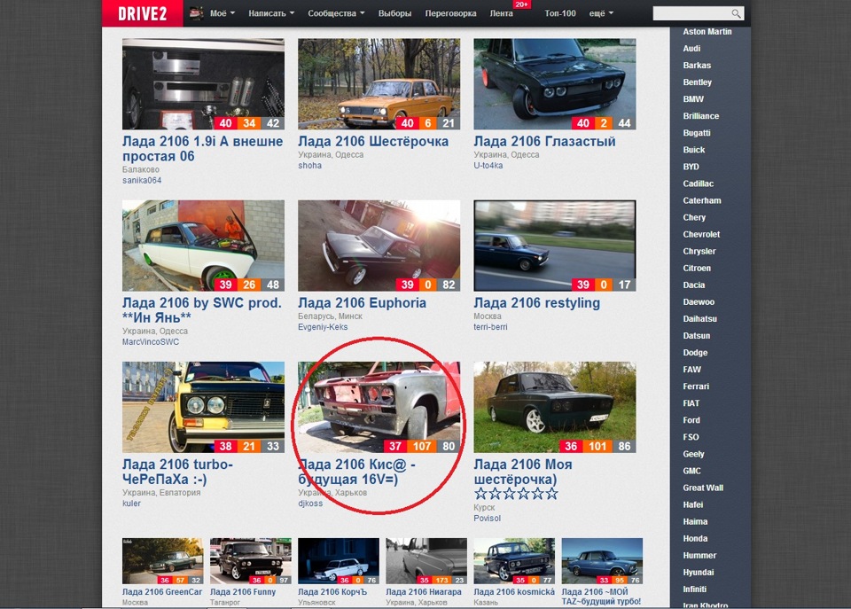Select Infiniti in brand sidebar
Viewport: 851px width, 609px height.
tap(694, 589)
